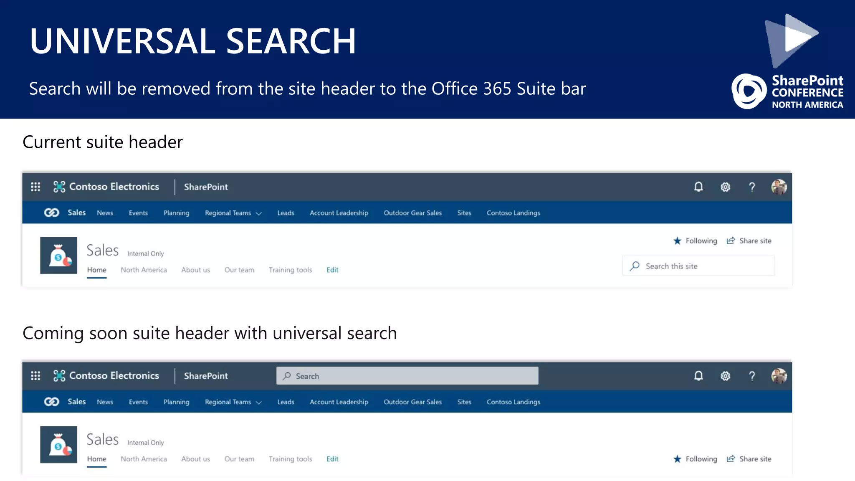
Task: Select Events in current hub navigation
Action: [x=138, y=213]
